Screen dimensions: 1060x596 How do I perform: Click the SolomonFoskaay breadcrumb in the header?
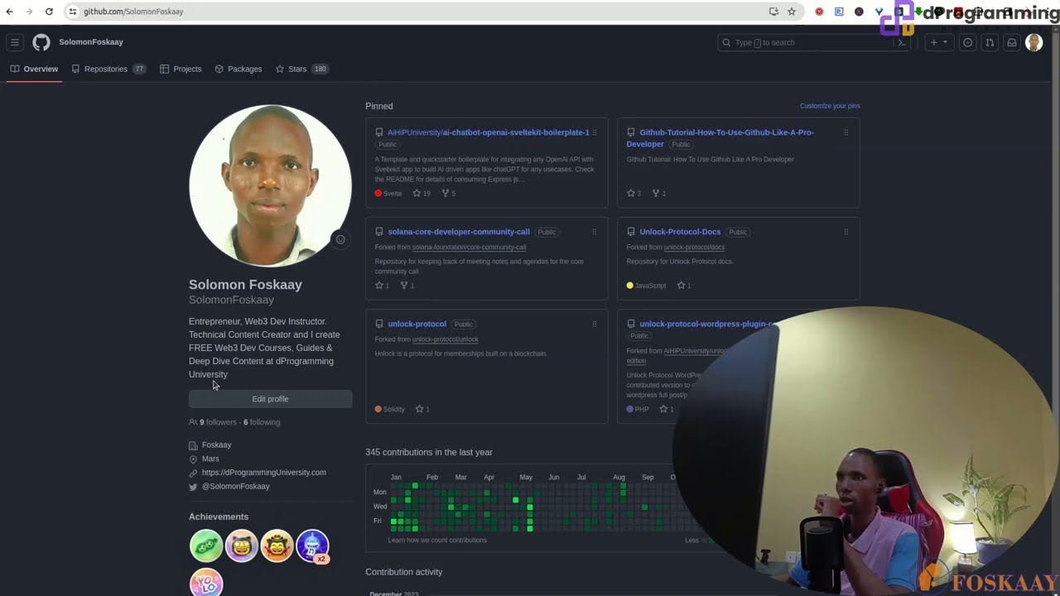click(91, 42)
